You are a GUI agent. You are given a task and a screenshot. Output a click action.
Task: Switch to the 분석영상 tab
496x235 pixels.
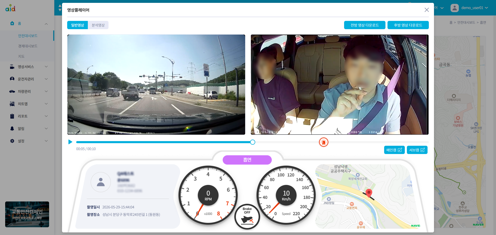(x=98, y=25)
